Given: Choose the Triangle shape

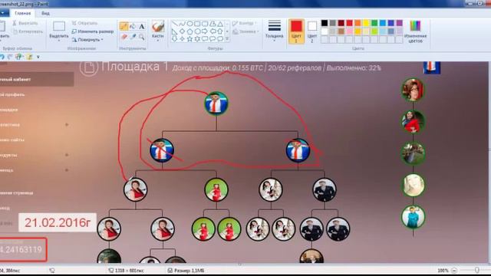Looking at the screenshot, I should click(x=220, y=24).
